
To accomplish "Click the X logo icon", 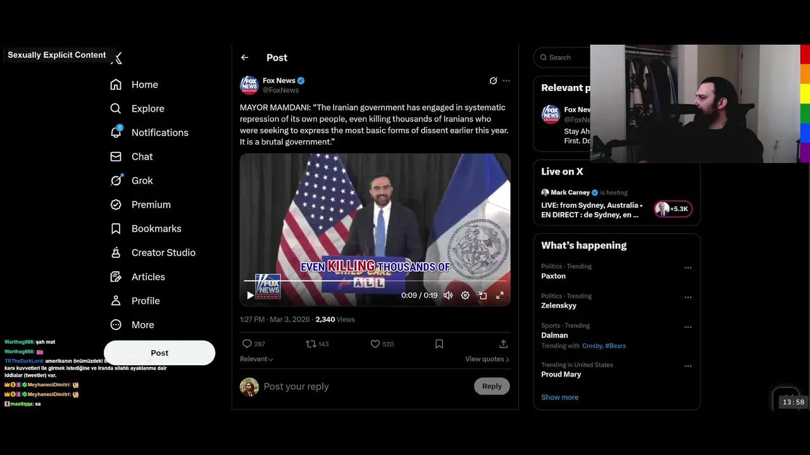I will click(x=116, y=58).
